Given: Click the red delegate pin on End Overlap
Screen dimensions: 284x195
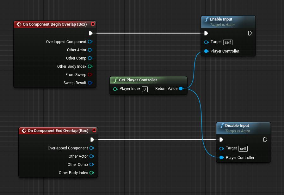Looking at the screenshot, I should [94, 131].
